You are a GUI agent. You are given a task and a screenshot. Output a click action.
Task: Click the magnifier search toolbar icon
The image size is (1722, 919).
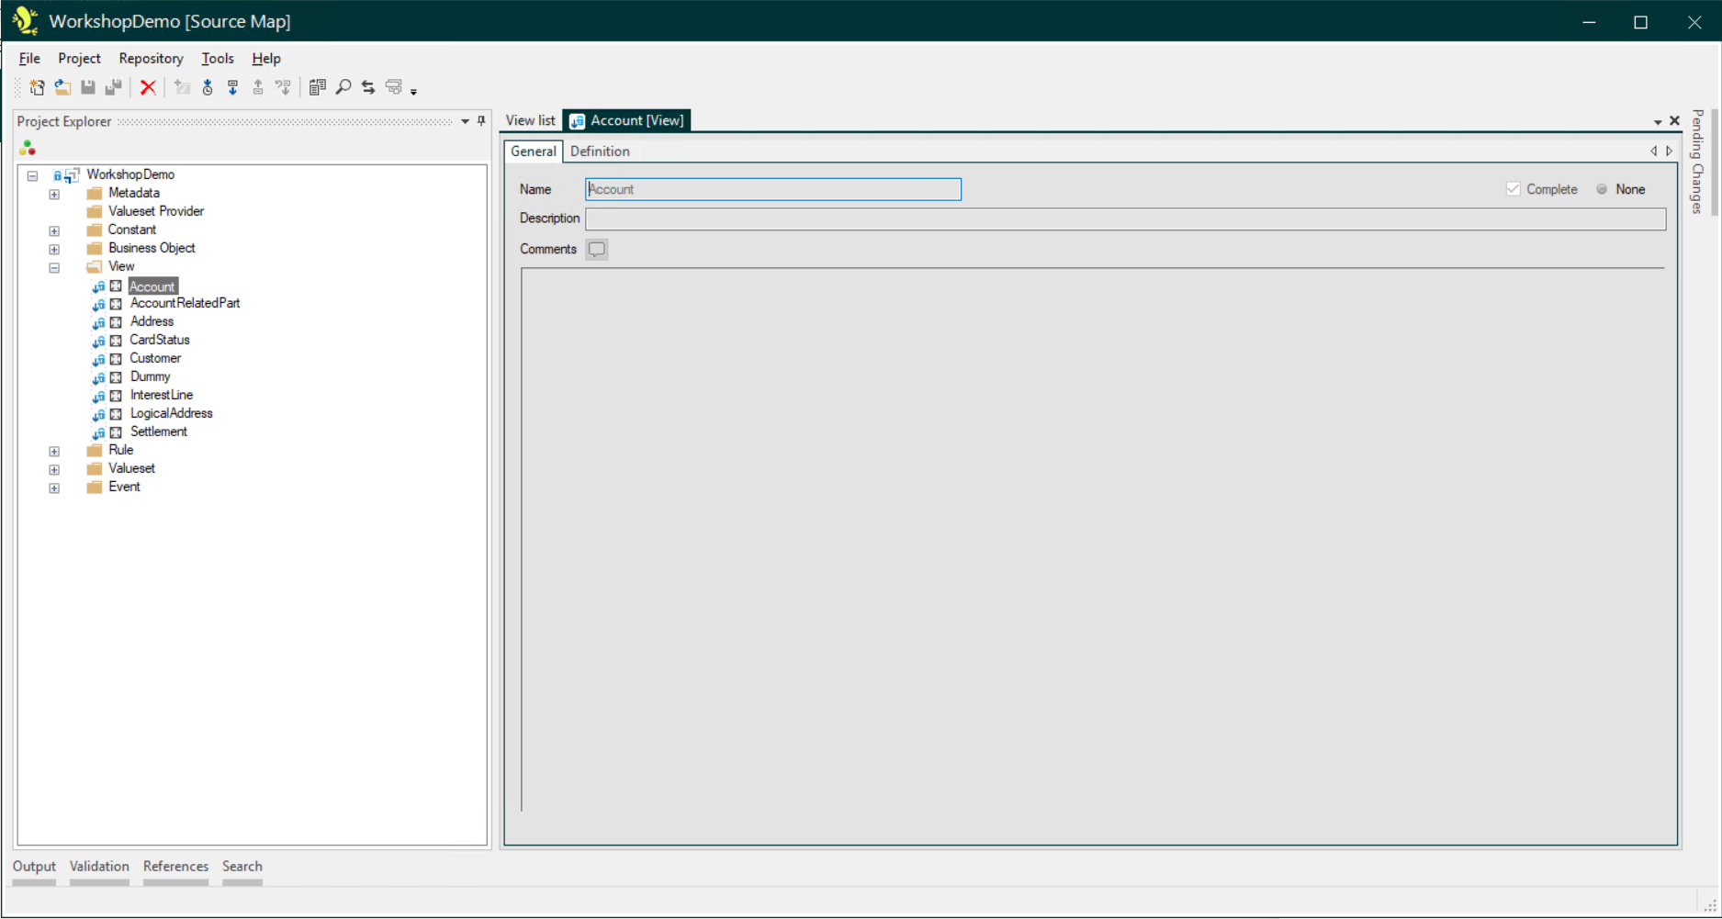pyautogui.click(x=343, y=87)
